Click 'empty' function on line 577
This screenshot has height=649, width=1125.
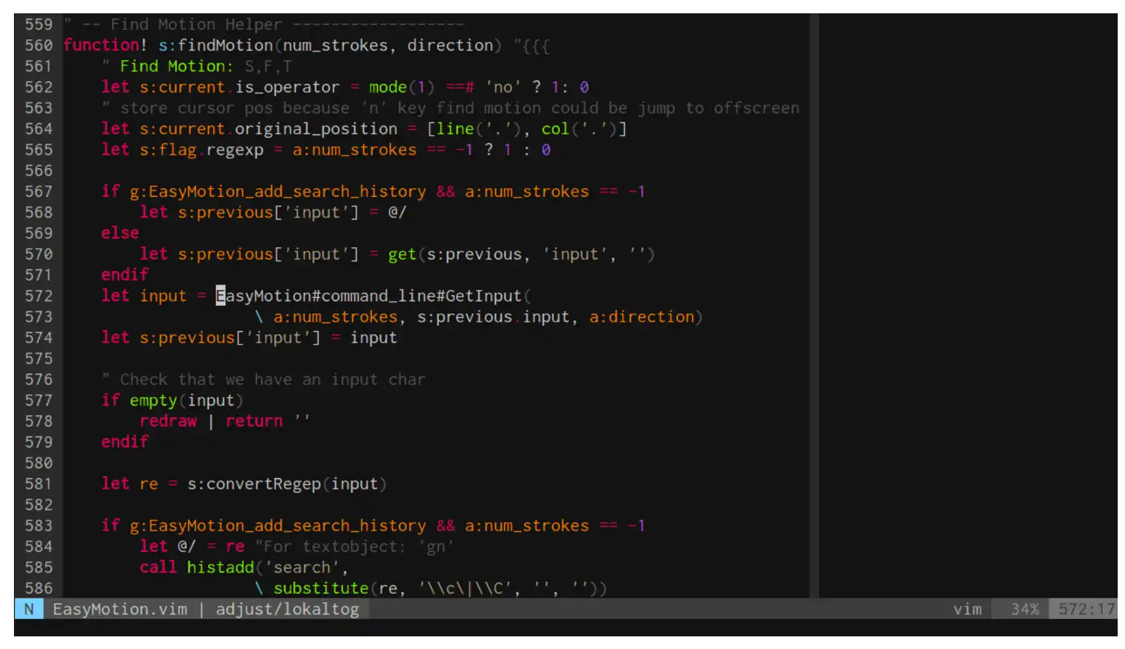pos(154,400)
